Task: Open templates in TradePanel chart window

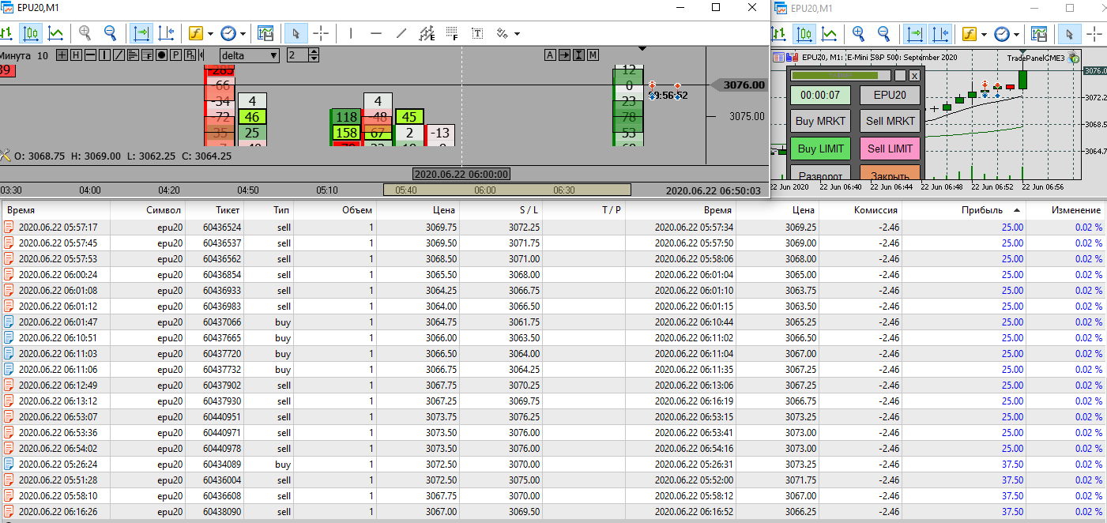Action: (x=1039, y=34)
